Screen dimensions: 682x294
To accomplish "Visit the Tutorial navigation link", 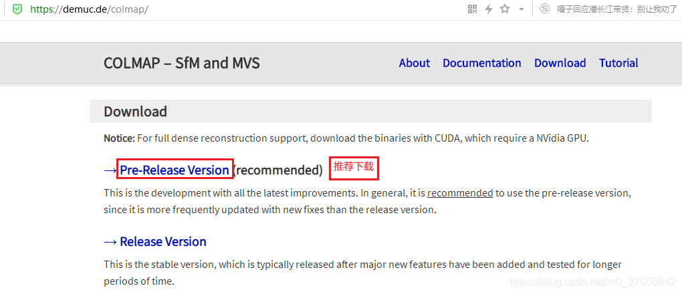I will click(x=618, y=63).
